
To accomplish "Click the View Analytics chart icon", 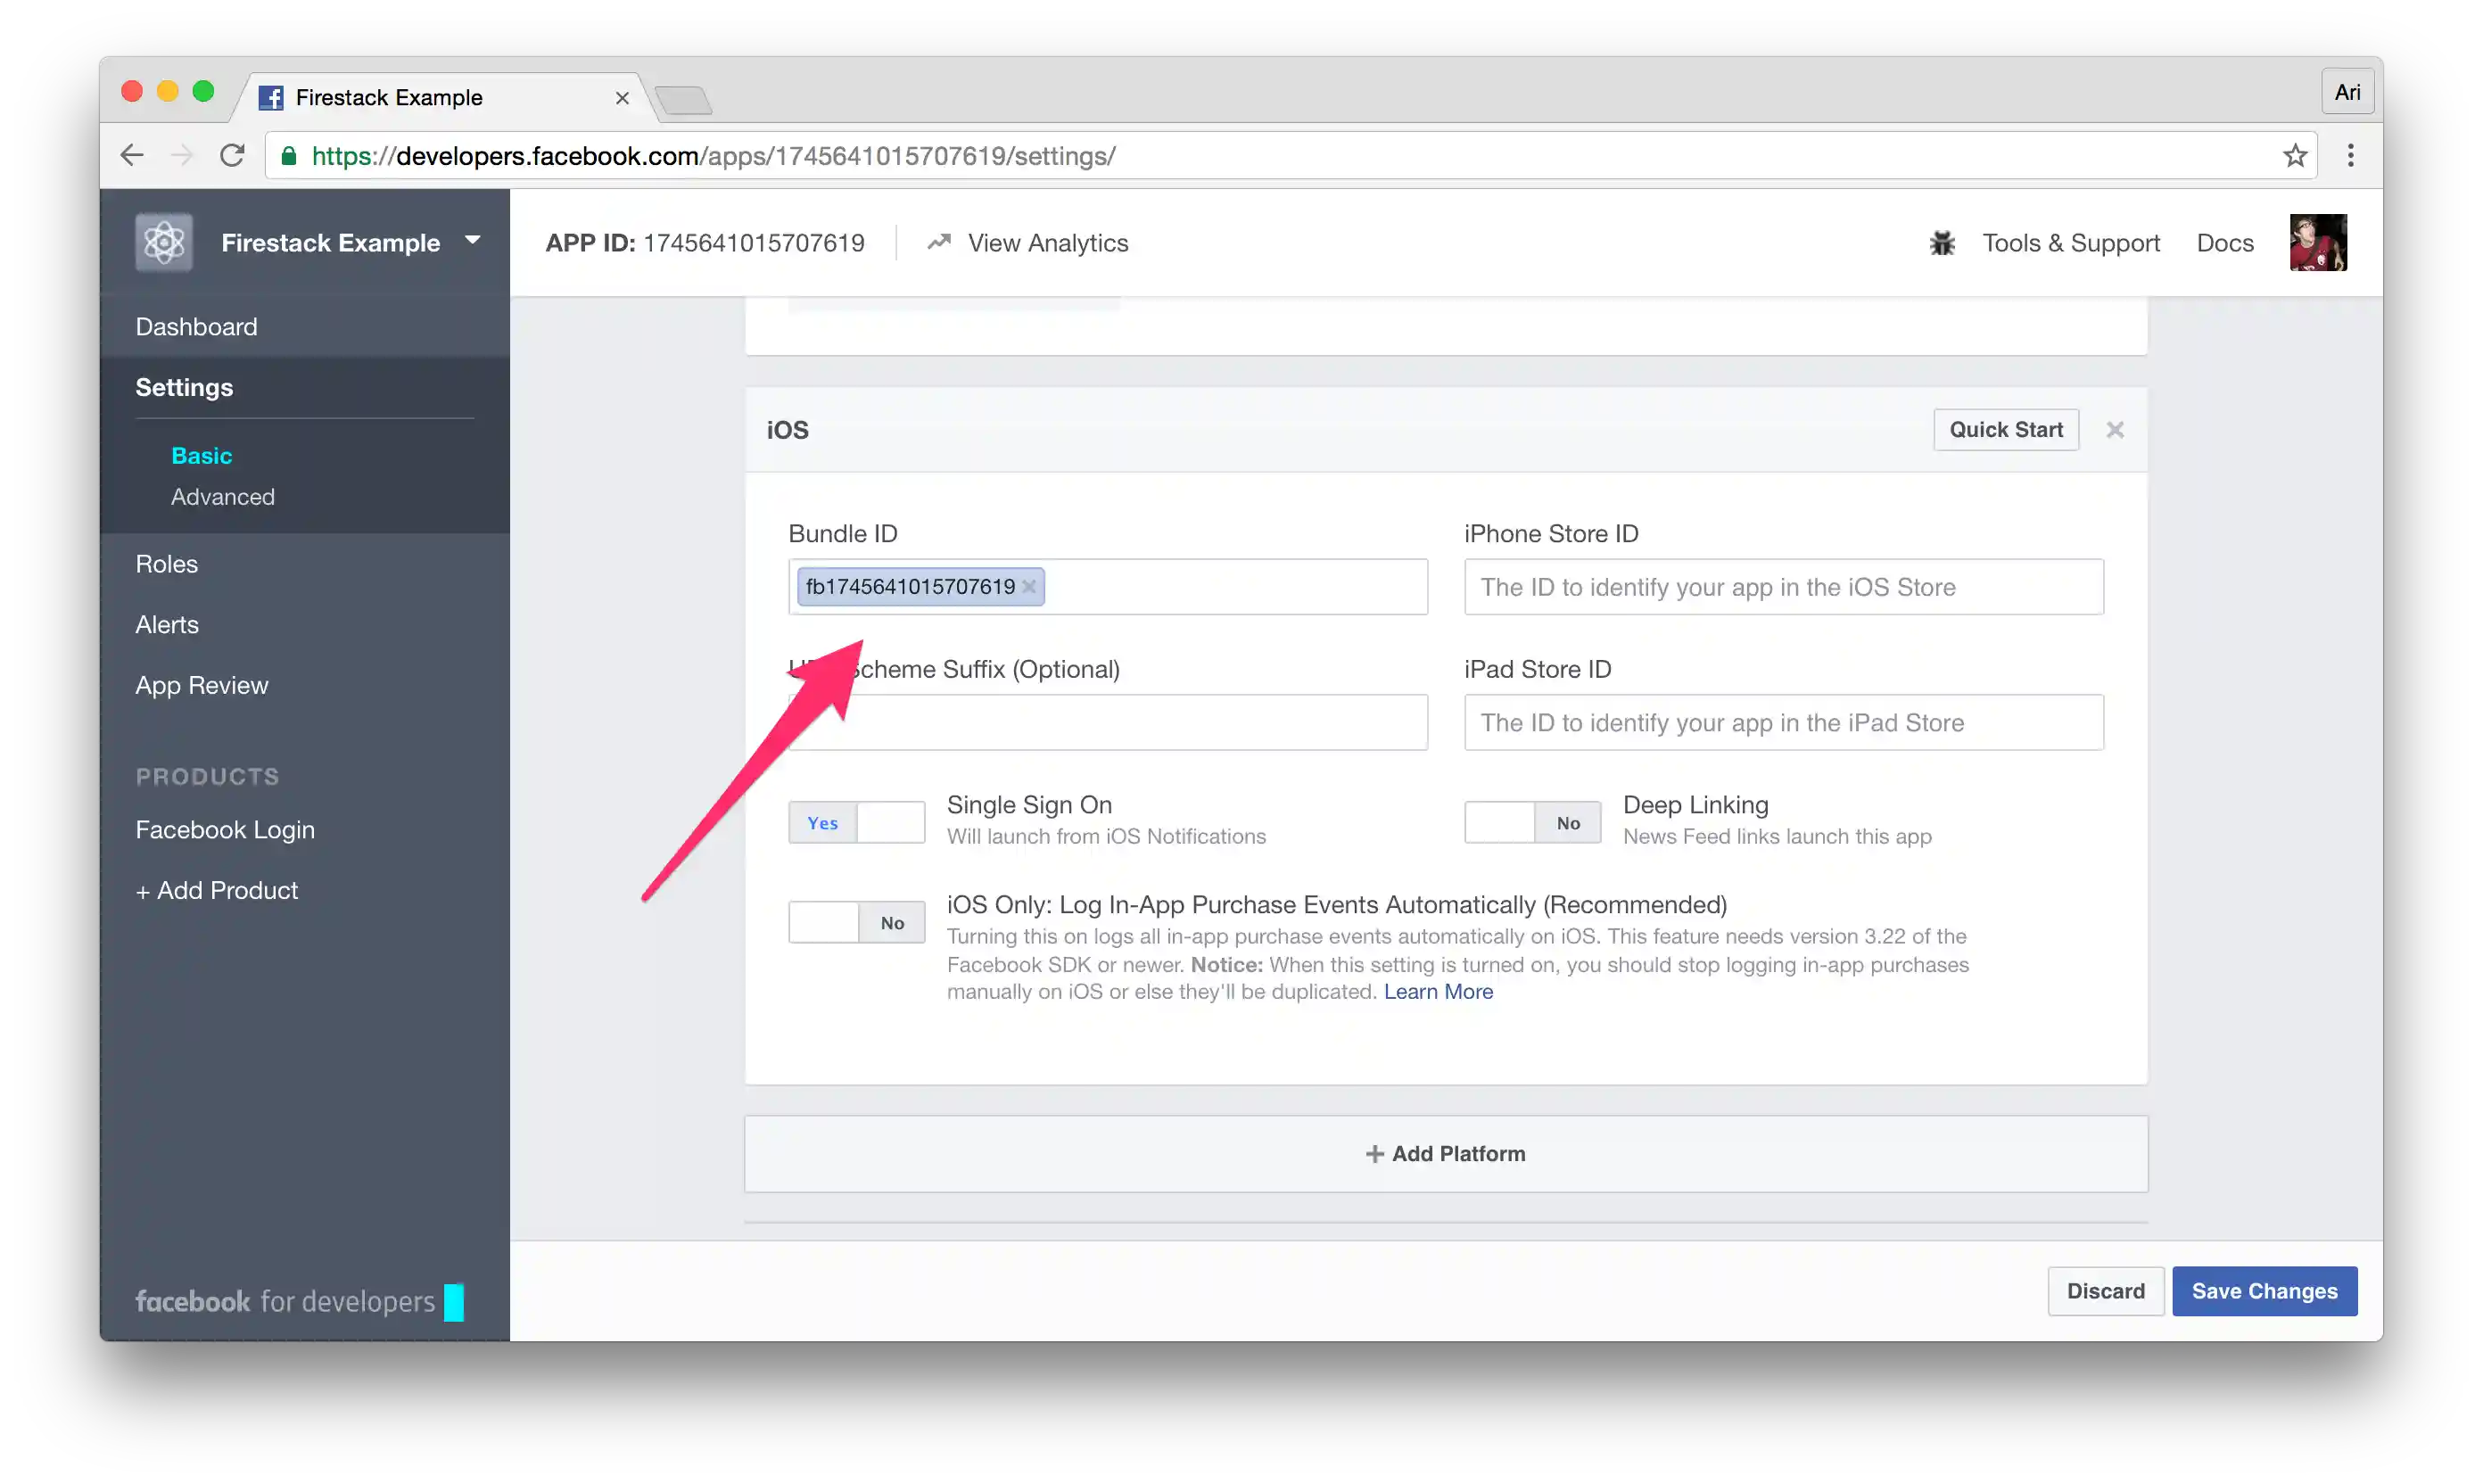I will click(938, 243).
